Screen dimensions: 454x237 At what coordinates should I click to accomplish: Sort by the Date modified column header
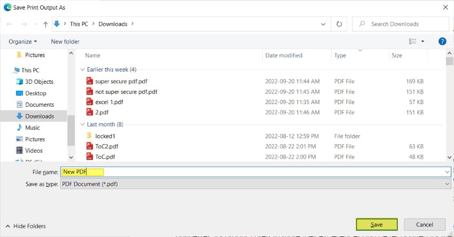pyautogui.click(x=284, y=56)
